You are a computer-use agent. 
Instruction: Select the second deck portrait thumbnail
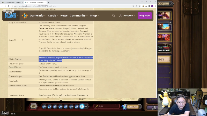coord(164,26)
